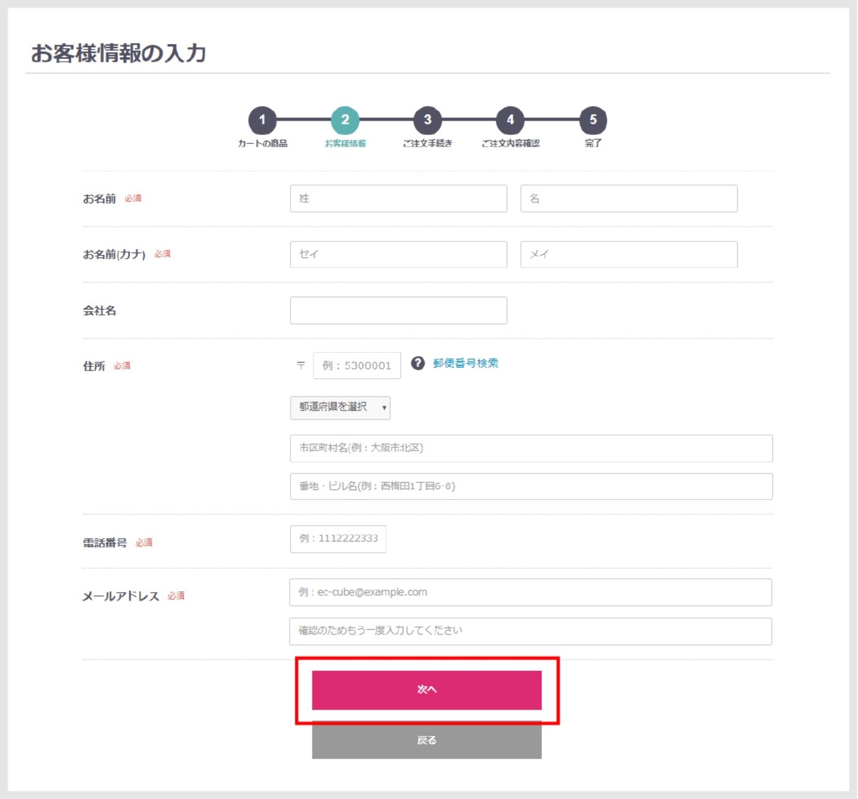Click the step 4 order confirmation circle
This screenshot has height=799, width=858.
tap(511, 120)
